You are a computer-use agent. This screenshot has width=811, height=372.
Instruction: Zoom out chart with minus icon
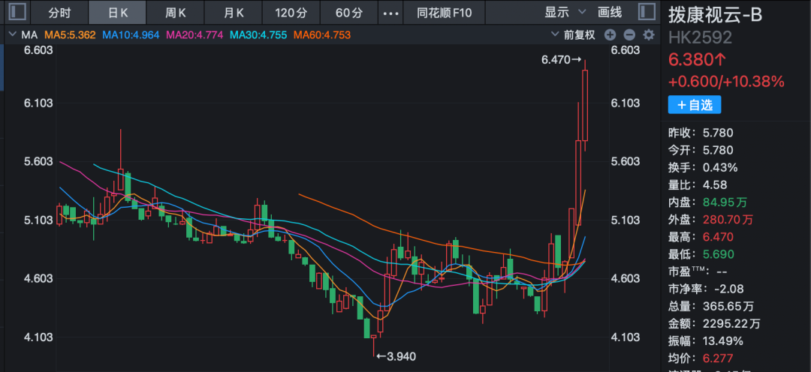click(629, 34)
